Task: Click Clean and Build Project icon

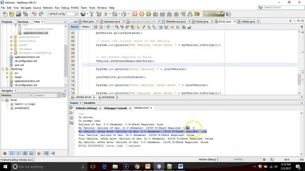Action: click(99, 14)
